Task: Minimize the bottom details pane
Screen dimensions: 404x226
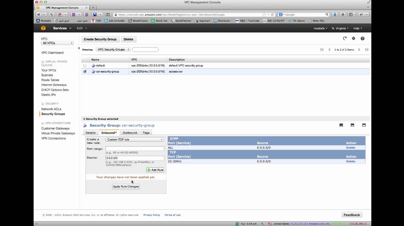Action: [x=341, y=125]
